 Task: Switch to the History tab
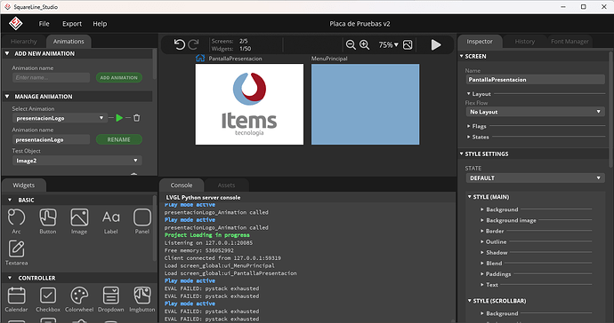(x=525, y=42)
